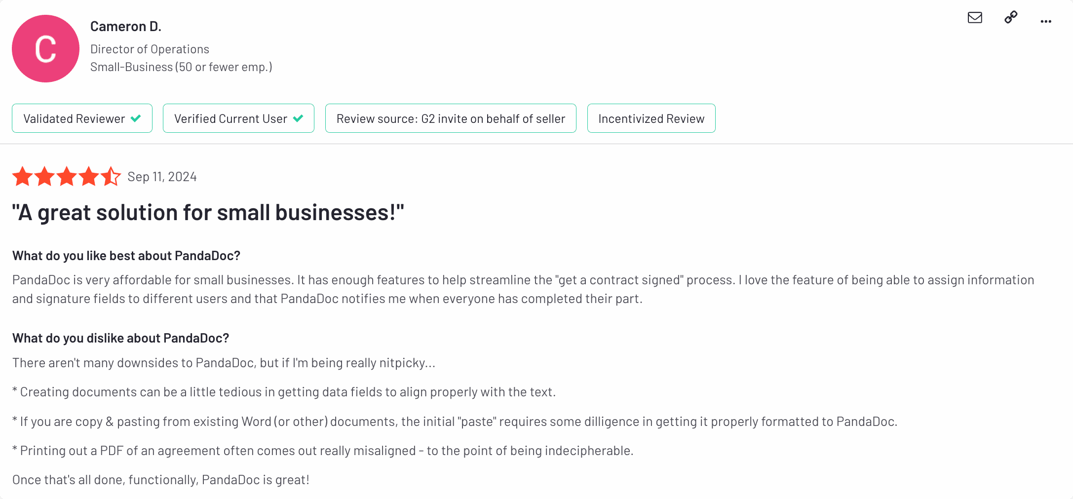Click the reviewer name Cameron D.
This screenshot has width=1073, height=499.
click(x=126, y=27)
